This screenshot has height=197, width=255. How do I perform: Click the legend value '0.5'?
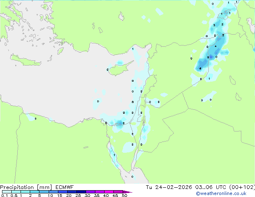(14, 195)
